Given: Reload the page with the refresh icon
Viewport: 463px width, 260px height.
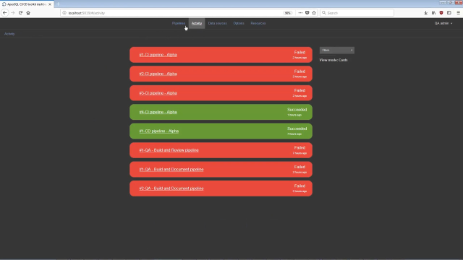Looking at the screenshot, I should [x=20, y=13].
